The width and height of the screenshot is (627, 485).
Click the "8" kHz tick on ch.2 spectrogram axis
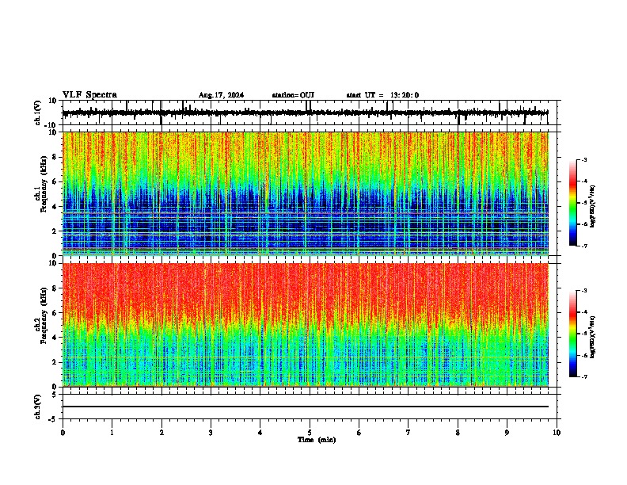(x=55, y=288)
